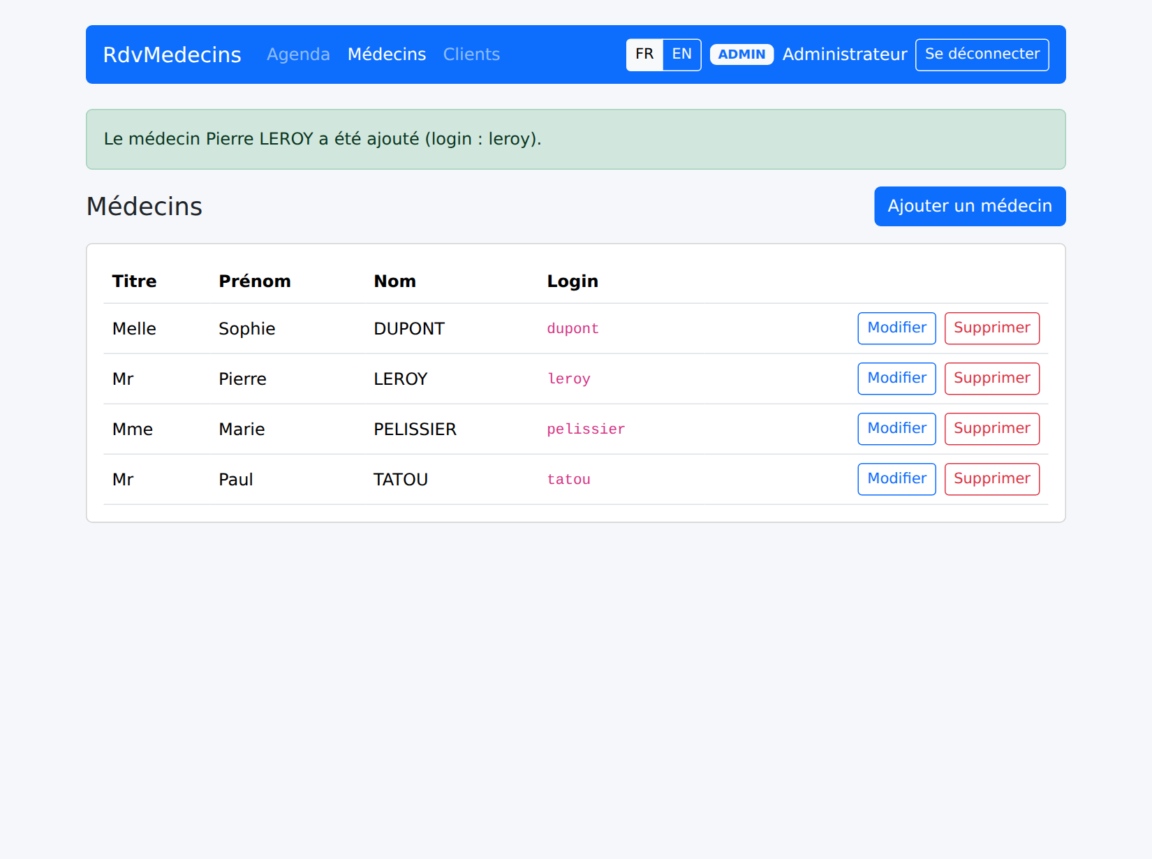Click the LEROY name cell
Image resolution: width=1152 pixels, height=859 pixels.
pyautogui.click(x=400, y=379)
